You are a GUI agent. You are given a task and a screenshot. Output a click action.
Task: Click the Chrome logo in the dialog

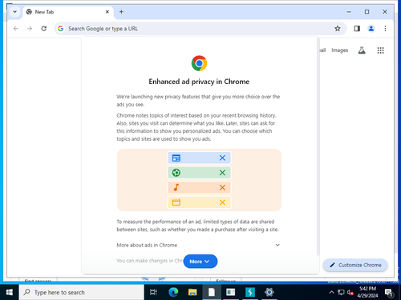(199, 63)
